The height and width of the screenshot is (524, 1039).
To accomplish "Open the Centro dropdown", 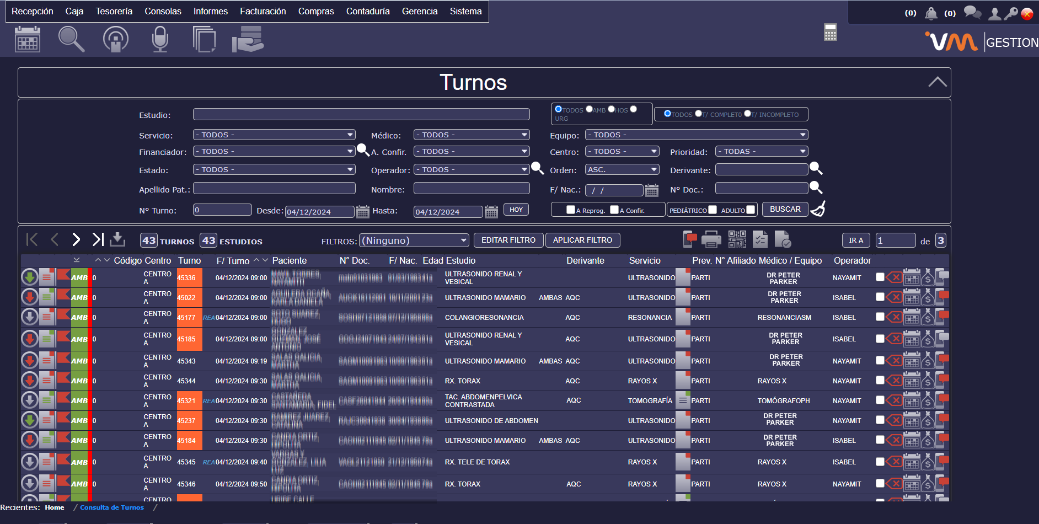I will click(622, 151).
